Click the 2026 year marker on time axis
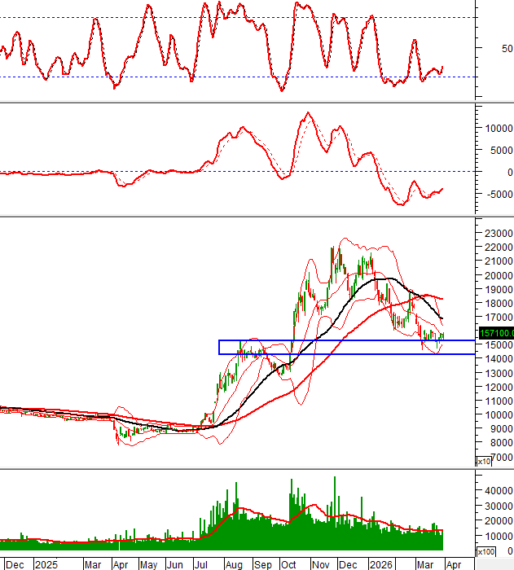This screenshot has height=570, width=514. pos(380,563)
